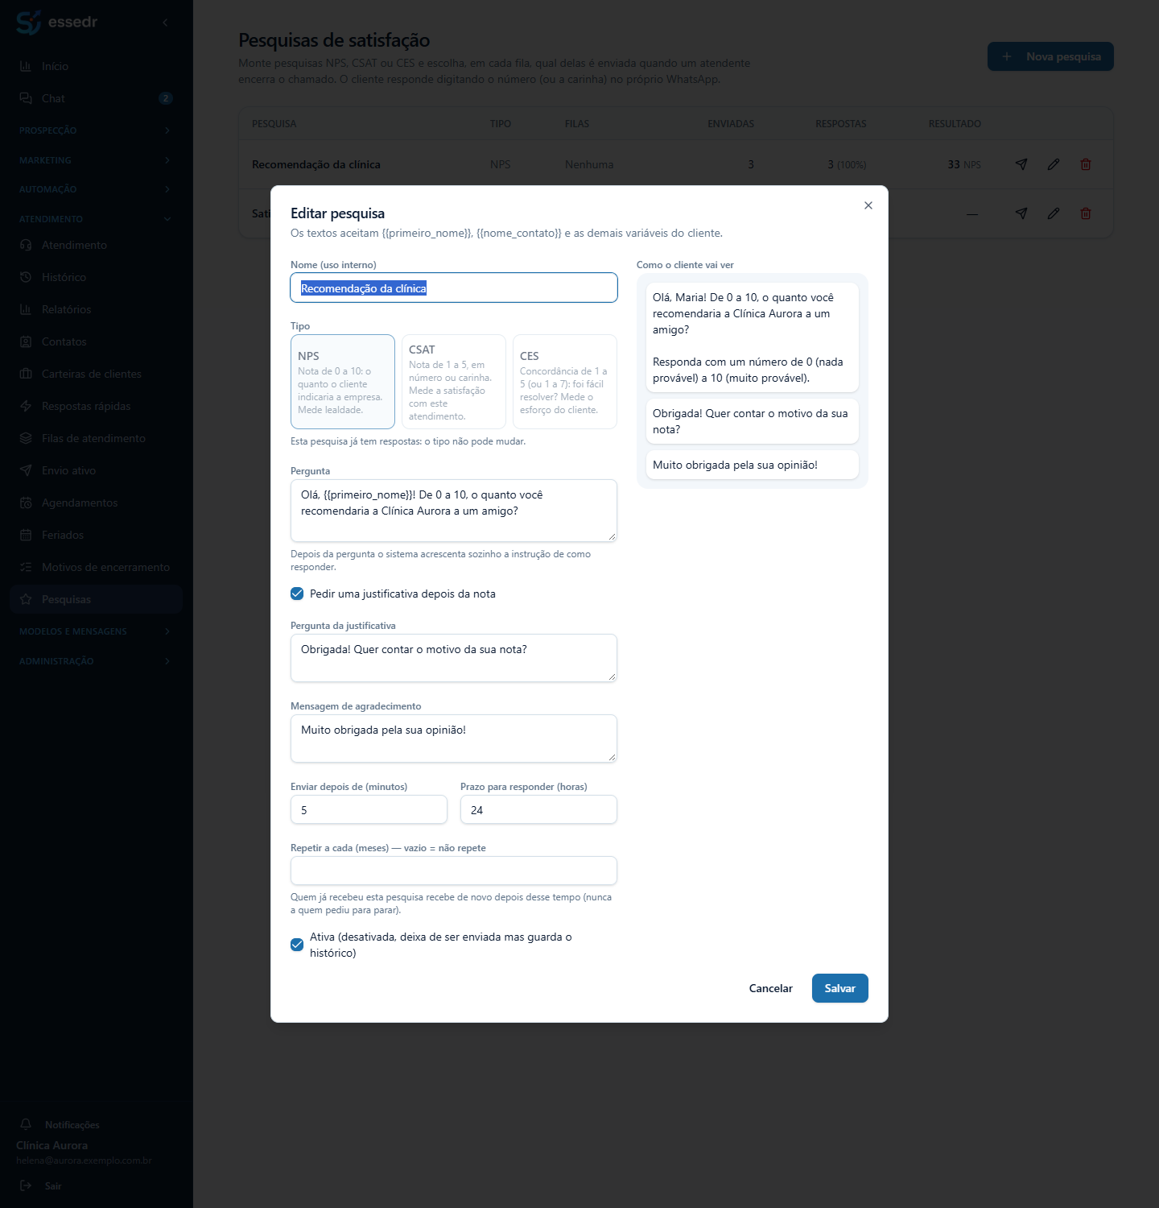Click the Carteiras de clientes briefcase icon
1159x1208 pixels.
(x=26, y=374)
